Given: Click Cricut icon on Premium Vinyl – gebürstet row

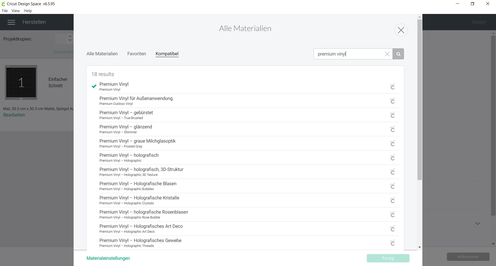Looking at the screenshot, I should [x=392, y=115].
